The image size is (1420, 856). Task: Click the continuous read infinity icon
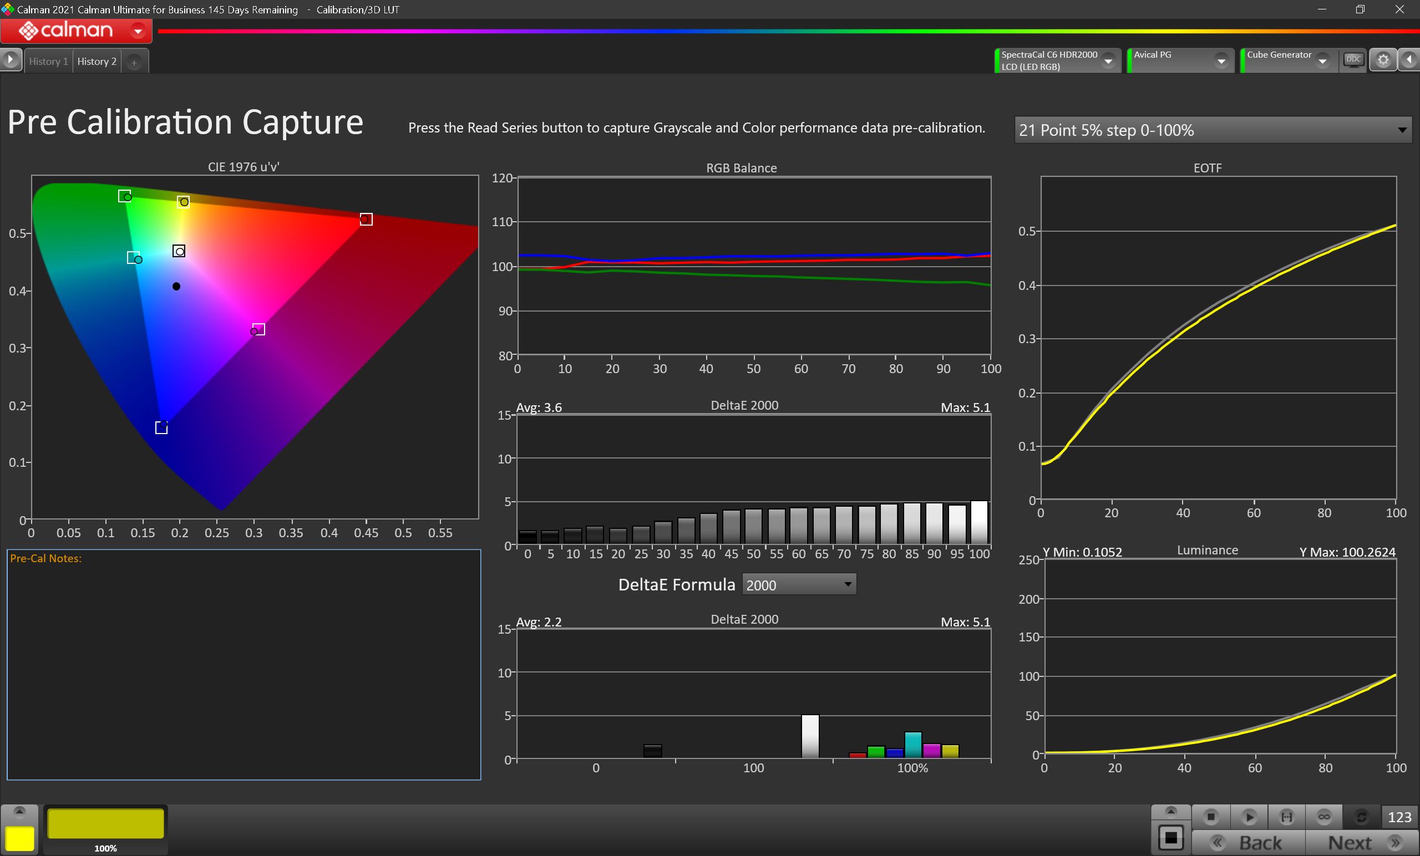click(1323, 817)
